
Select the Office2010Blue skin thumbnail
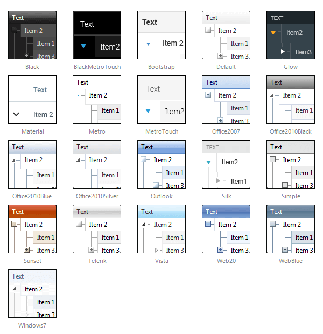(x=32, y=164)
